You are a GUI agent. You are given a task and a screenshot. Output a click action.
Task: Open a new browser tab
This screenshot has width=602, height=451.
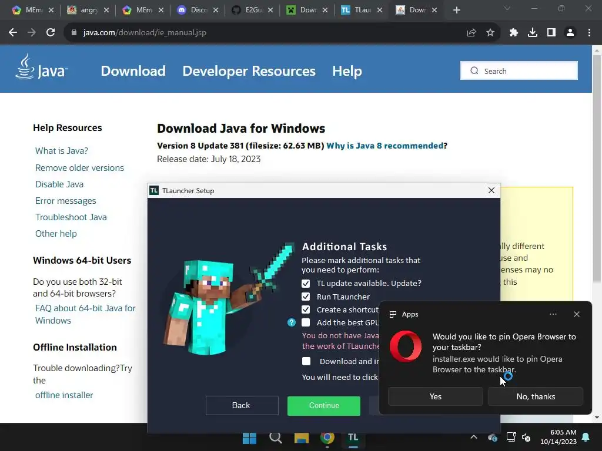click(x=456, y=11)
